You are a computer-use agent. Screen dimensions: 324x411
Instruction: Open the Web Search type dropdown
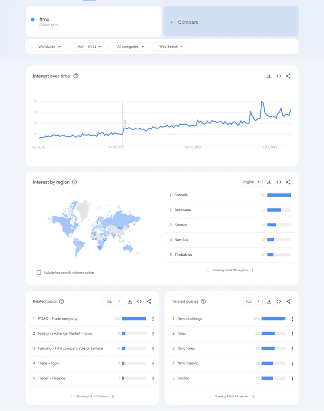171,47
